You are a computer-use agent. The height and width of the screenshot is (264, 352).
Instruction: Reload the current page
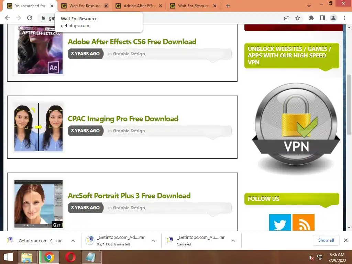(x=30, y=18)
